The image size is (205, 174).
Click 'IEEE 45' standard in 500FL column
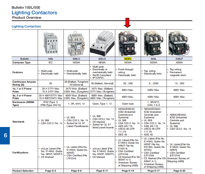click(123, 135)
